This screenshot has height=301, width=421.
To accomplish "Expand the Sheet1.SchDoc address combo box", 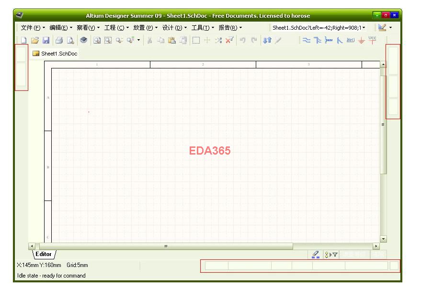I will coord(364,28).
